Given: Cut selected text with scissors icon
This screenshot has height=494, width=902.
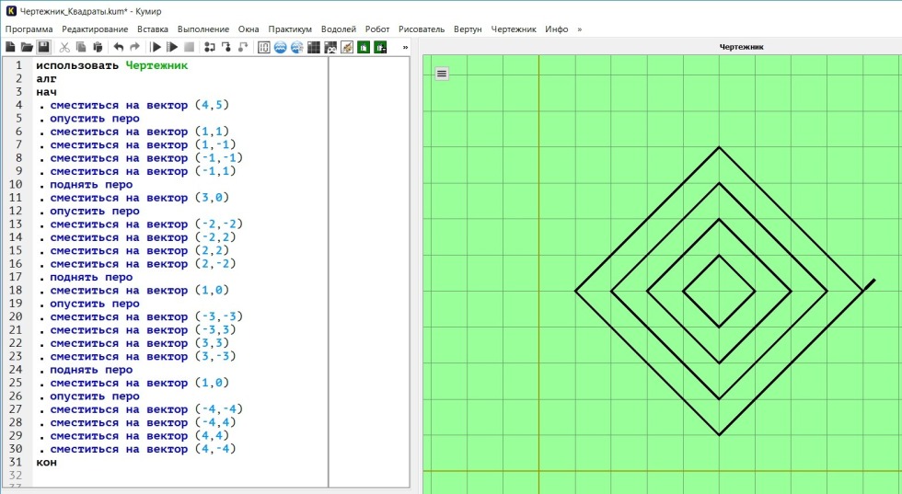Looking at the screenshot, I should click(x=65, y=47).
